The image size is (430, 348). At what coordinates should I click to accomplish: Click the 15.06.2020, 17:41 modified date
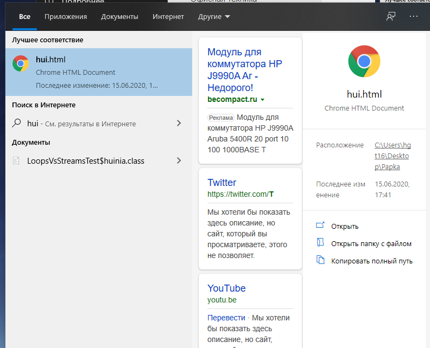(x=392, y=190)
